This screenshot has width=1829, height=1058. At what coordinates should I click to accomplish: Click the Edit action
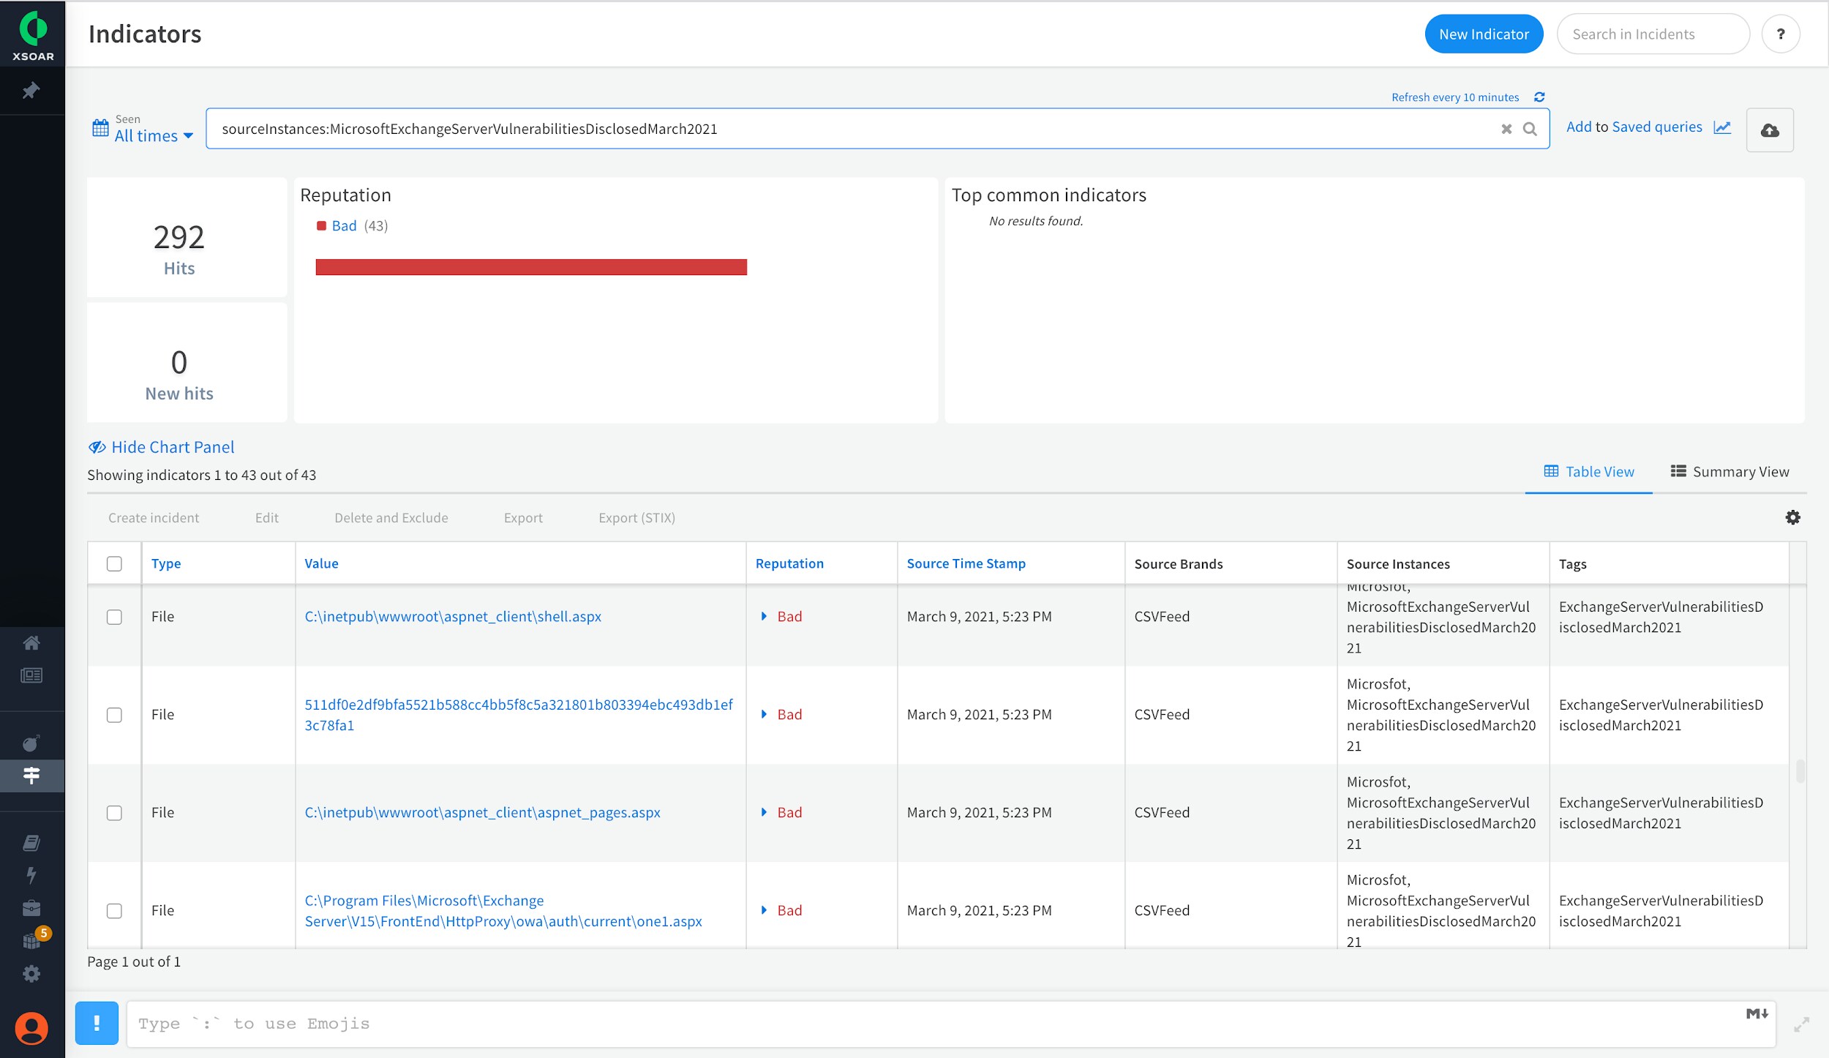[267, 518]
